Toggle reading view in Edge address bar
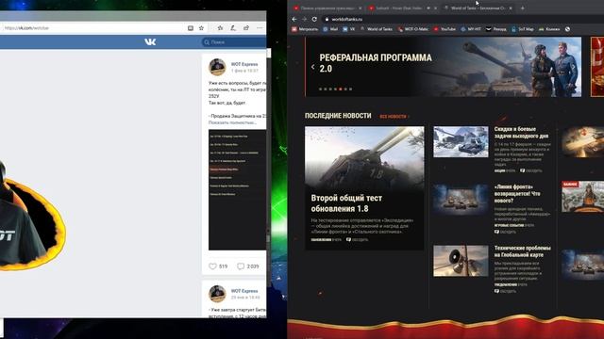Screen dimensions: 604x339 (x=191, y=28)
